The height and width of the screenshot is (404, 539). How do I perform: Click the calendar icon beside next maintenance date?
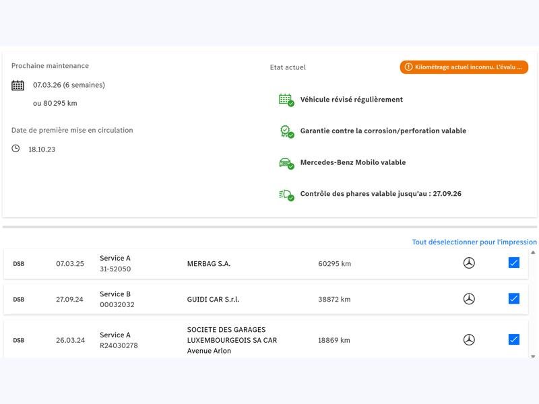click(18, 86)
